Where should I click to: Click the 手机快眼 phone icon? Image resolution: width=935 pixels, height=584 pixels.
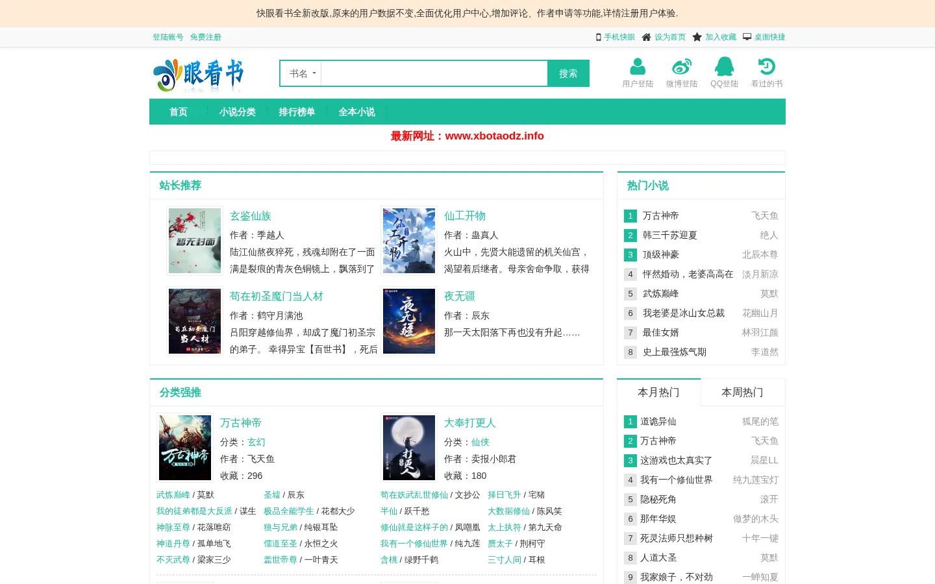point(599,37)
